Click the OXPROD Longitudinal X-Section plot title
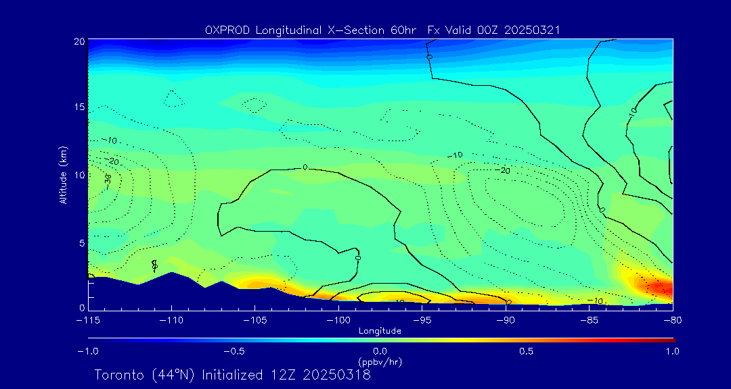The width and height of the screenshot is (731, 389). coord(382,30)
